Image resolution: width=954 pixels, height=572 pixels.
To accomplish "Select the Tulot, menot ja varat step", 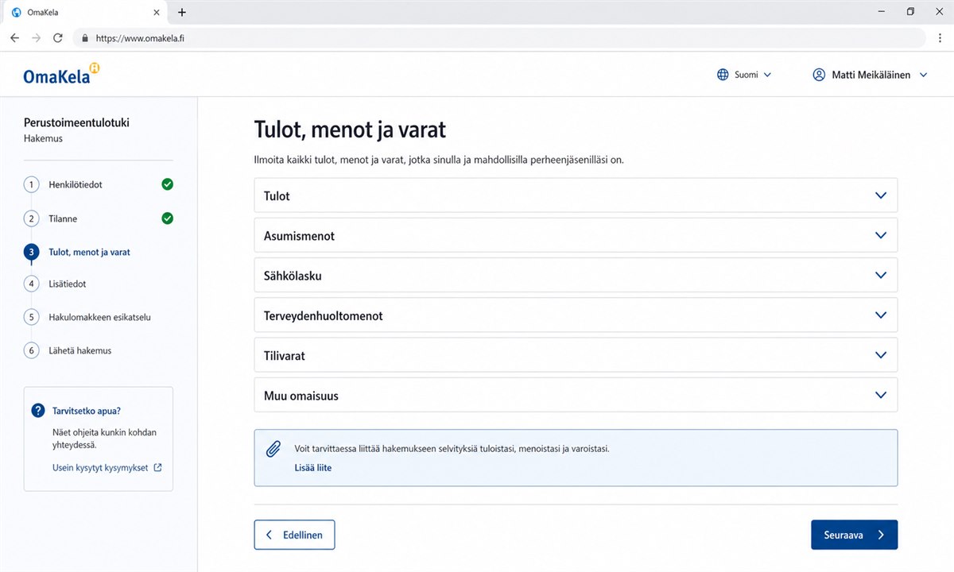I will pyautogui.click(x=89, y=252).
